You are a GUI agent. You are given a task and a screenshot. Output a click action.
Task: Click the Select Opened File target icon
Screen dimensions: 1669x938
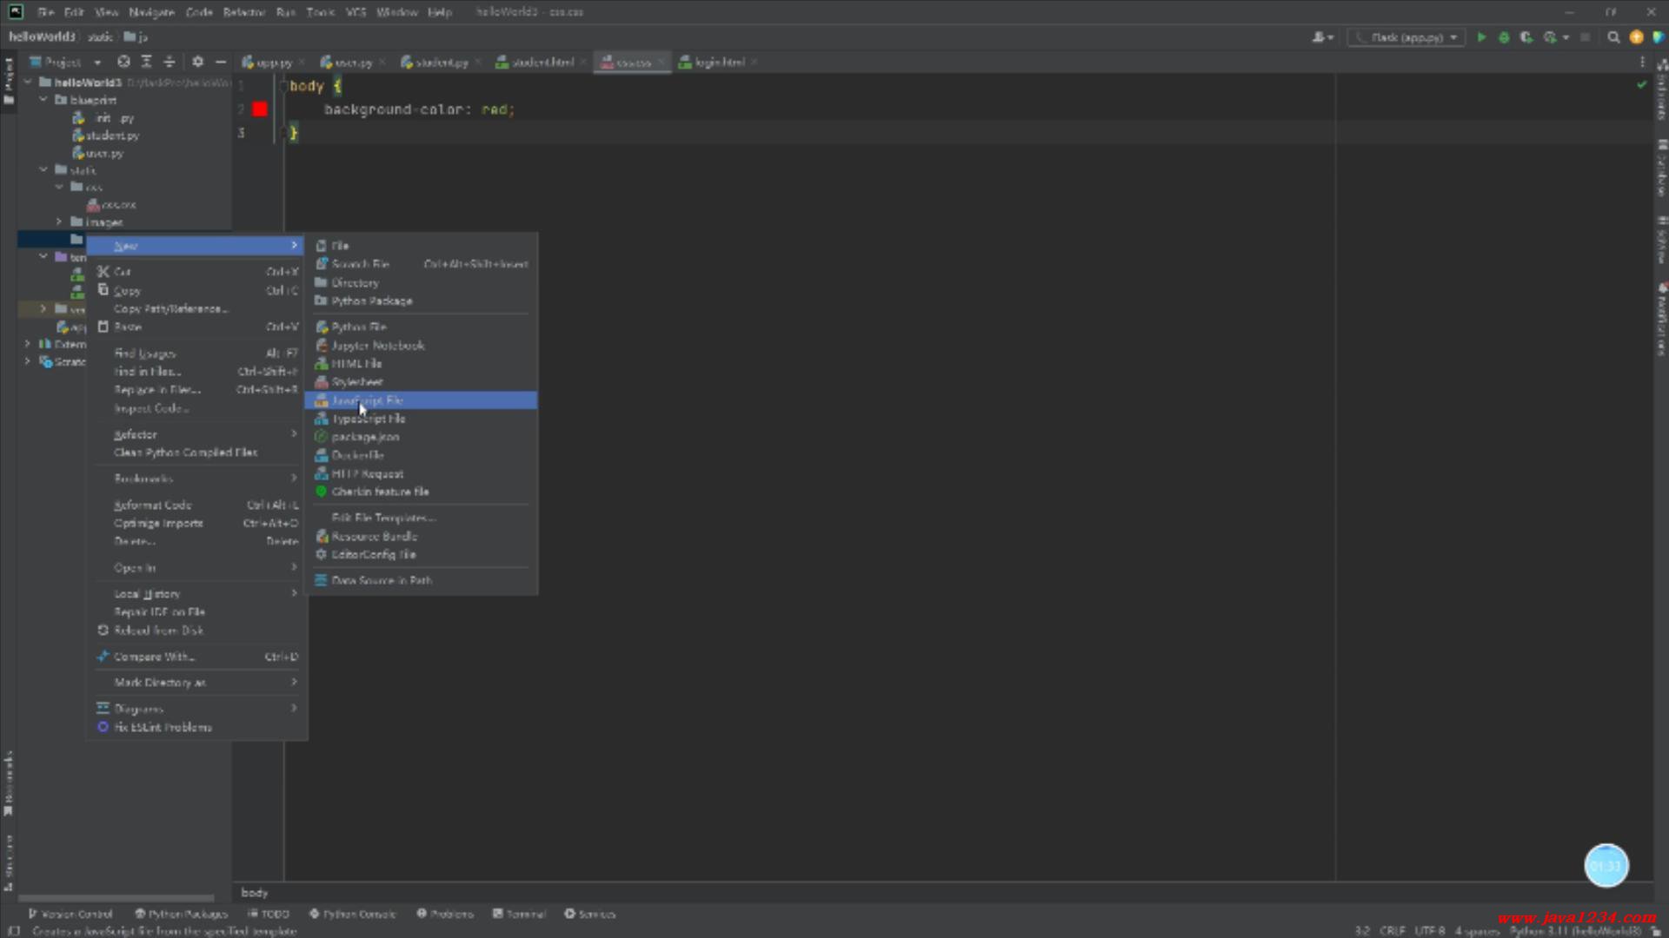point(123,62)
